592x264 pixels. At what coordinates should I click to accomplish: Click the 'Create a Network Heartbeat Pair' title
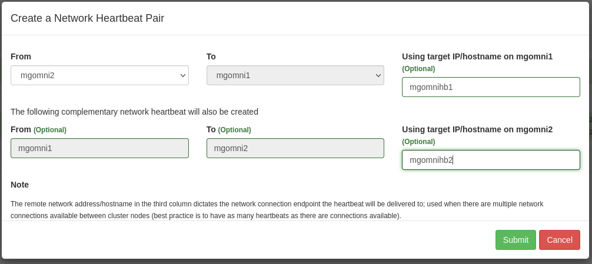[87, 18]
